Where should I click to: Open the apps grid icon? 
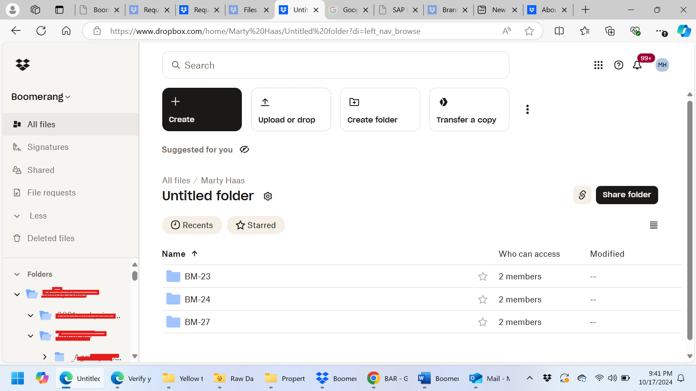click(x=598, y=65)
